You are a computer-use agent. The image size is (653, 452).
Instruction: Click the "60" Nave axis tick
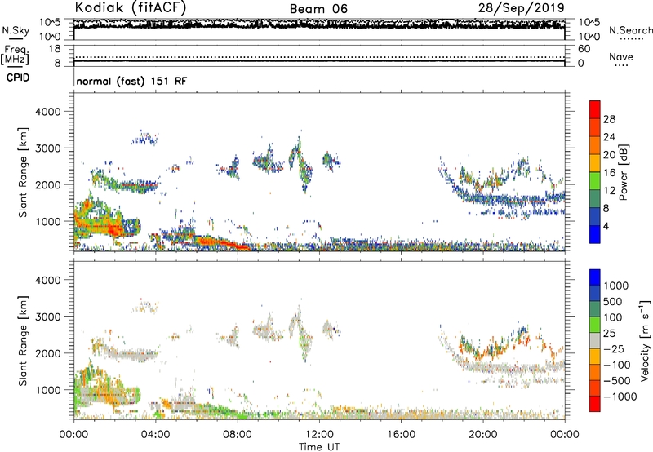pyautogui.click(x=584, y=49)
